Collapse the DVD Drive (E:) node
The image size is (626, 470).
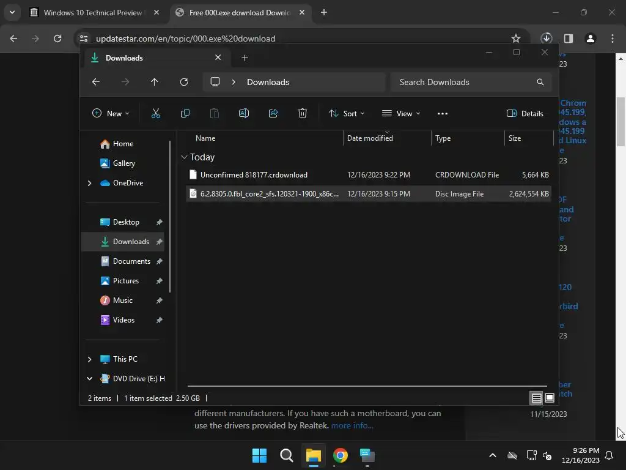tap(89, 378)
